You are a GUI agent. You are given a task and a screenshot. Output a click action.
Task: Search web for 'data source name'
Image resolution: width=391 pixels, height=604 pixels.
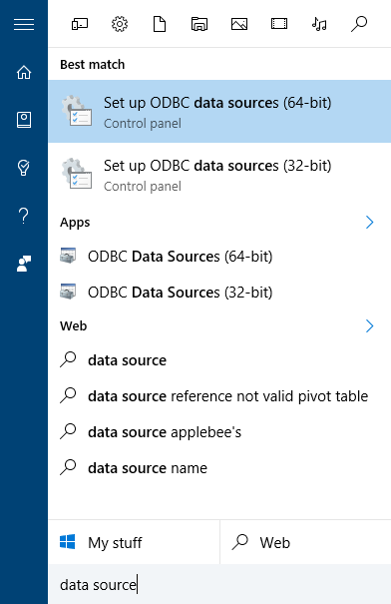tap(219, 468)
